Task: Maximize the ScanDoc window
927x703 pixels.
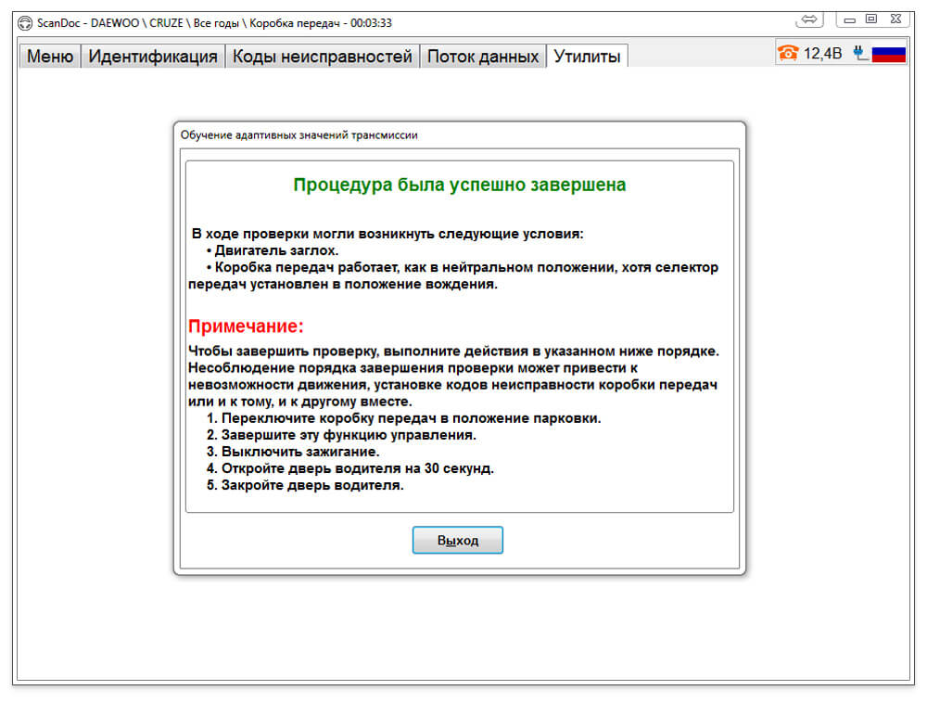Action: coord(871,19)
